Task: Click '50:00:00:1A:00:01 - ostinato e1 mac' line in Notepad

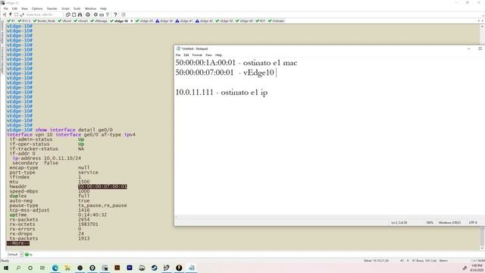Action: pyautogui.click(x=236, y=63)
